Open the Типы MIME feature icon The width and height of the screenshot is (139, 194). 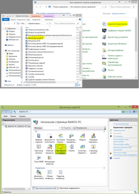[x=39, y=159]
